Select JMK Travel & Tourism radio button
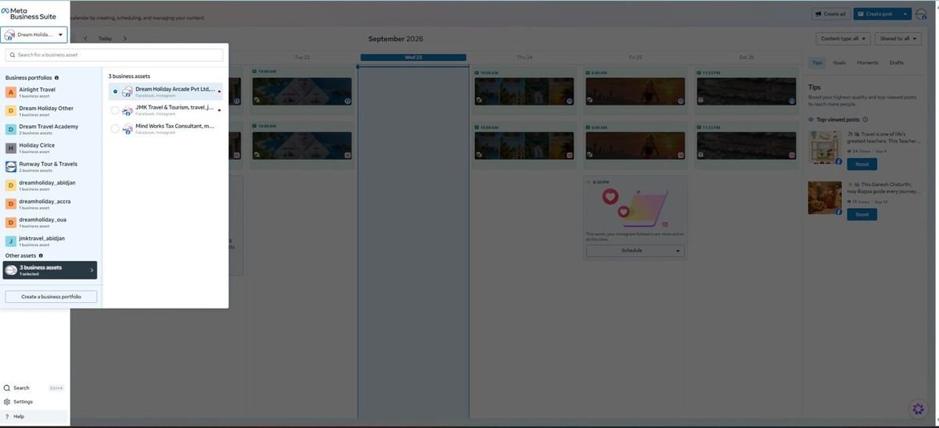This screenshot has height=428, width=939. coord(115,110)
